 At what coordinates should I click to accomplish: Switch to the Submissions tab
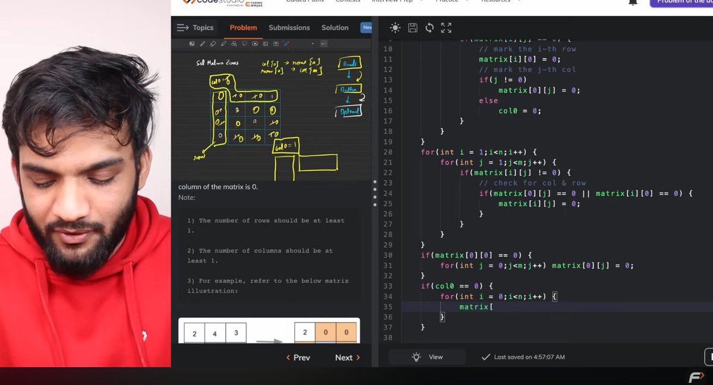tap(289, 27)
